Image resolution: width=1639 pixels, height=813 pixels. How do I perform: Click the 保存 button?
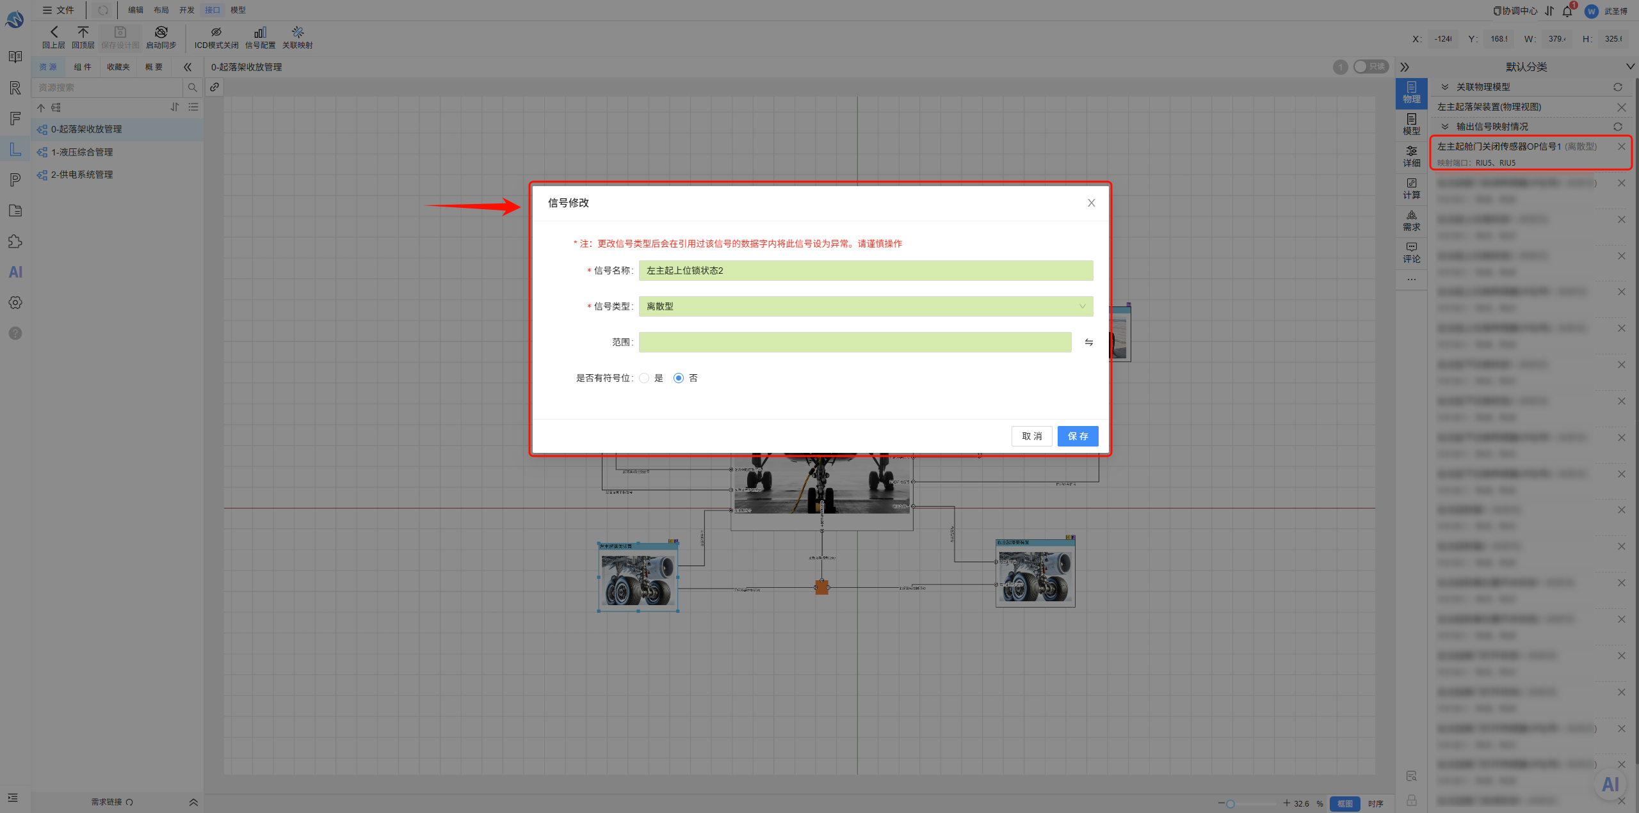1078,436
